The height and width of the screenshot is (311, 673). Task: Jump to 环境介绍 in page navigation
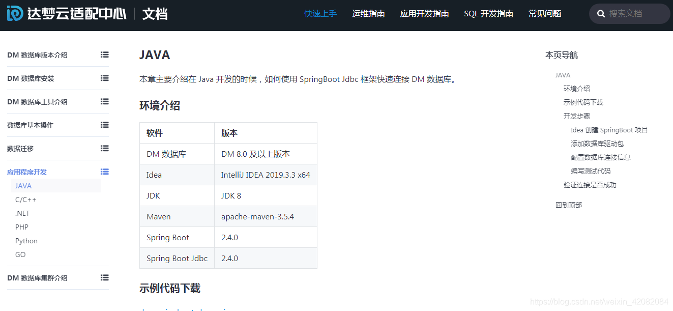pos(577,89)
